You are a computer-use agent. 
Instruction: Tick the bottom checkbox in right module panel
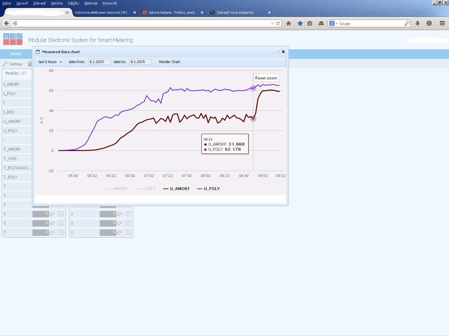[x=128, y=232]
